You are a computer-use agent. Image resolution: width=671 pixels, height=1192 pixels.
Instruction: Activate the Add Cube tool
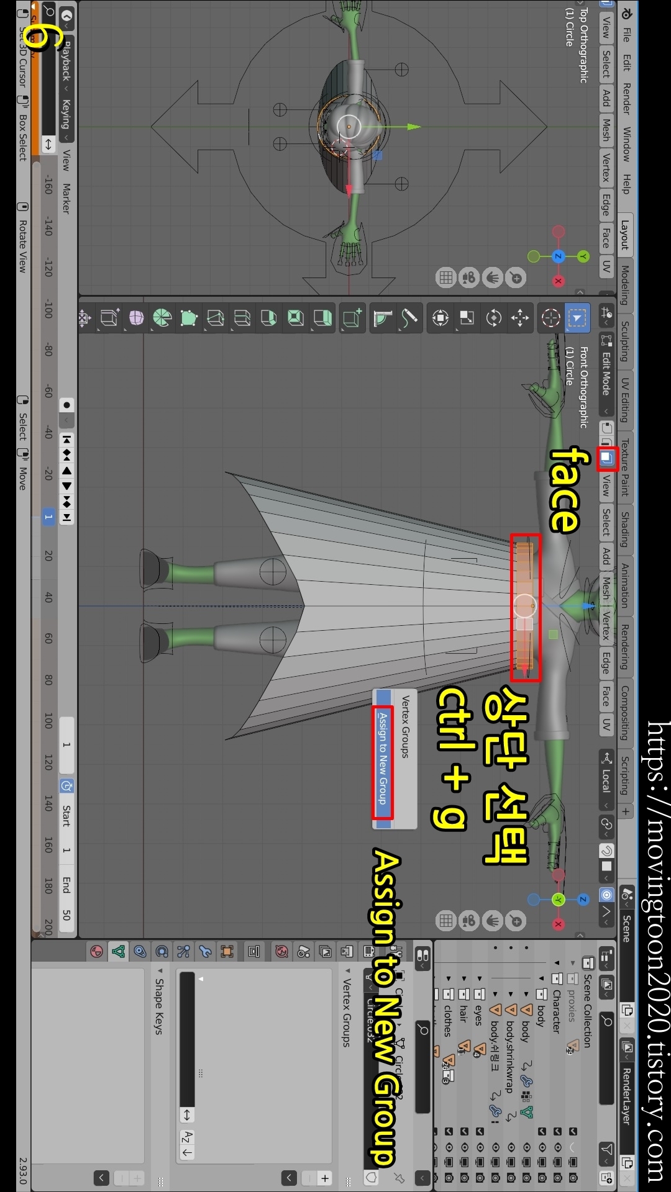point(352,318)
